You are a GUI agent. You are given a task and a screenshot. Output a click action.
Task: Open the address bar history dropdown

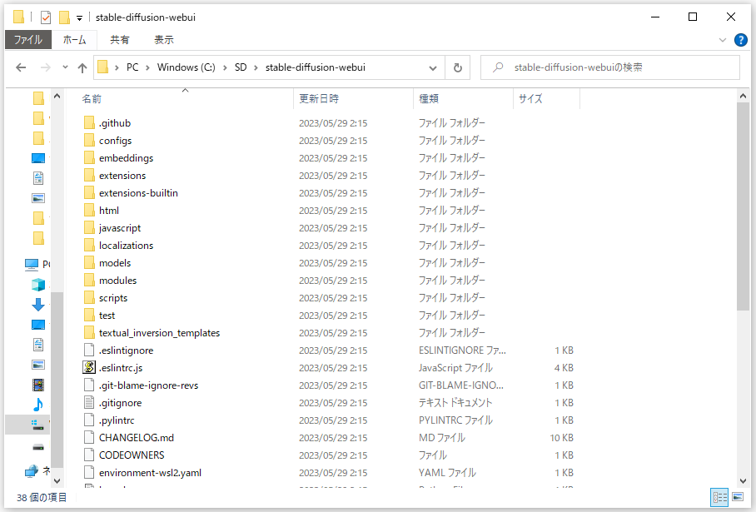click(x=433, y=68)
